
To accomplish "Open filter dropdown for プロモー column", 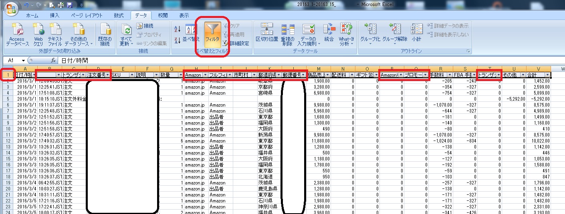I will (425, 75).
